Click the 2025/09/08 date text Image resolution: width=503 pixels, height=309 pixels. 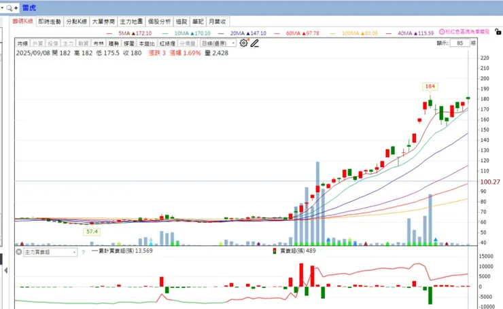[33, 53]
